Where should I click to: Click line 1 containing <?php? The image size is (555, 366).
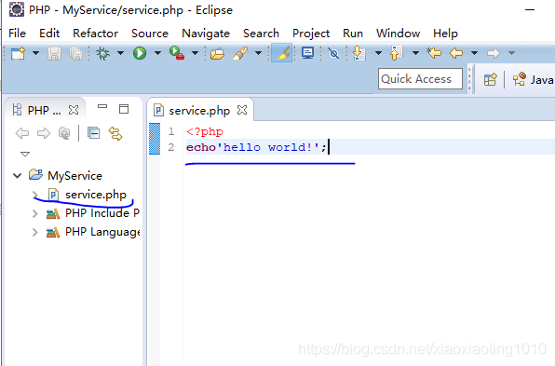[205, 131]
